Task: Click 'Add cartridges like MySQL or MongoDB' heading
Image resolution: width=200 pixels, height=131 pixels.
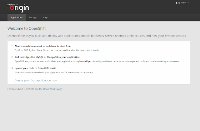Action: [47, 57]
